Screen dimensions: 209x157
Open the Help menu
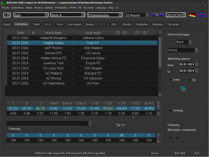(111, 8)
